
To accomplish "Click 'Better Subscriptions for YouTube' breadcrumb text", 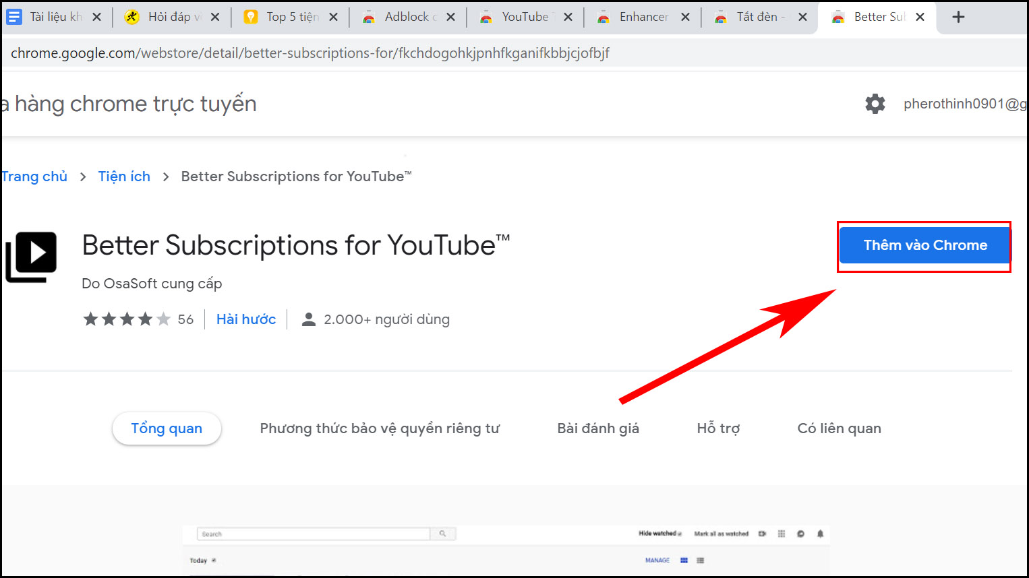I will (296, 176).
